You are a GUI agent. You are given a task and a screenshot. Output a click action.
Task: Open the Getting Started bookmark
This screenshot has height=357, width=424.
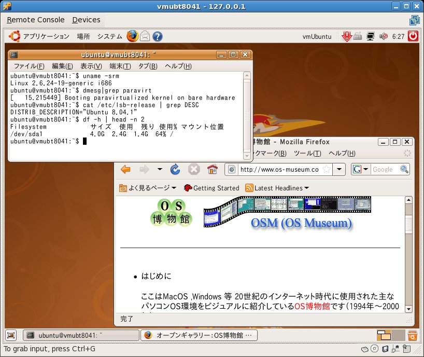(x=211, y=188)
